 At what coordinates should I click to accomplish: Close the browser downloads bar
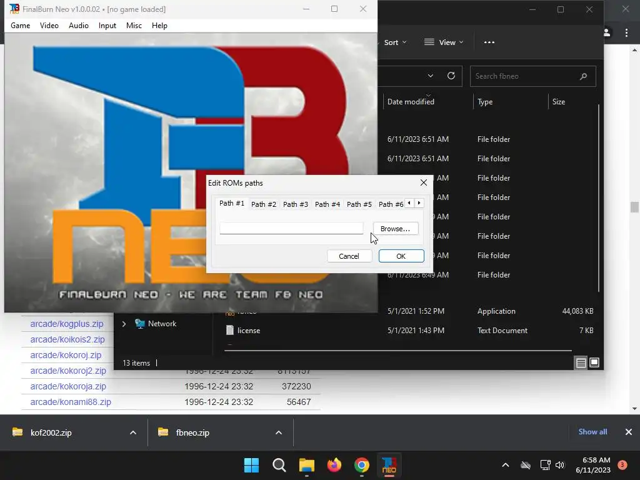click(x=629, y=432)
